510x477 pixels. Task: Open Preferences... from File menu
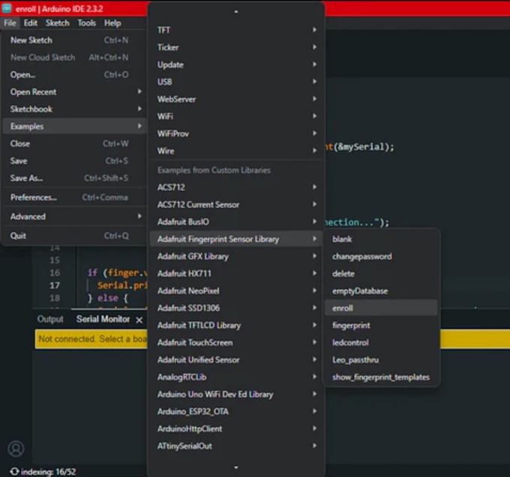[74, 198]
